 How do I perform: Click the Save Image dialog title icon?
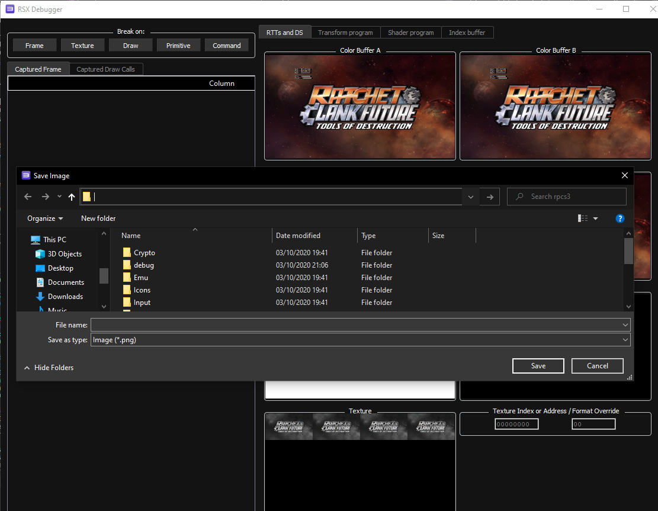tap(26, 175)
